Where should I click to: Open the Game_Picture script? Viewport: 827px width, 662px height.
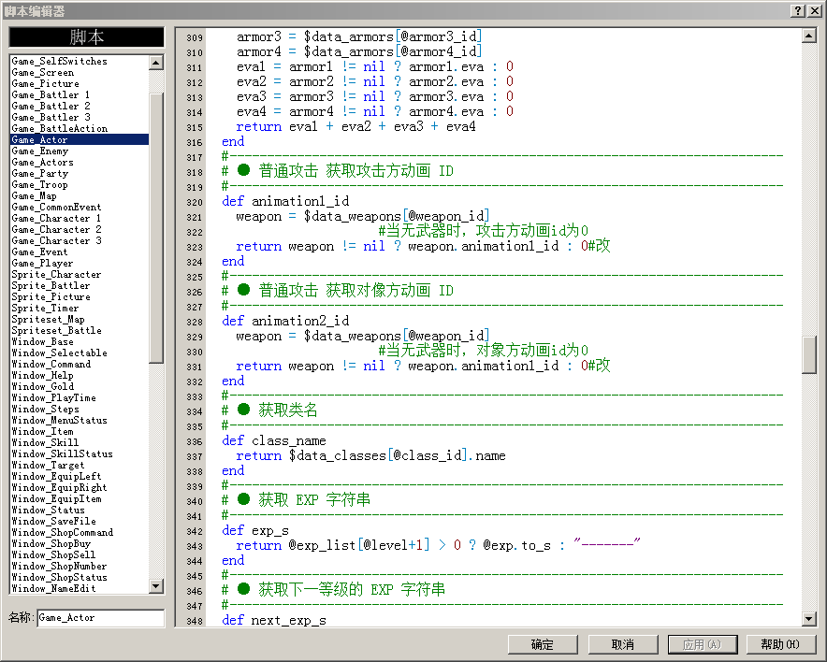80,83
